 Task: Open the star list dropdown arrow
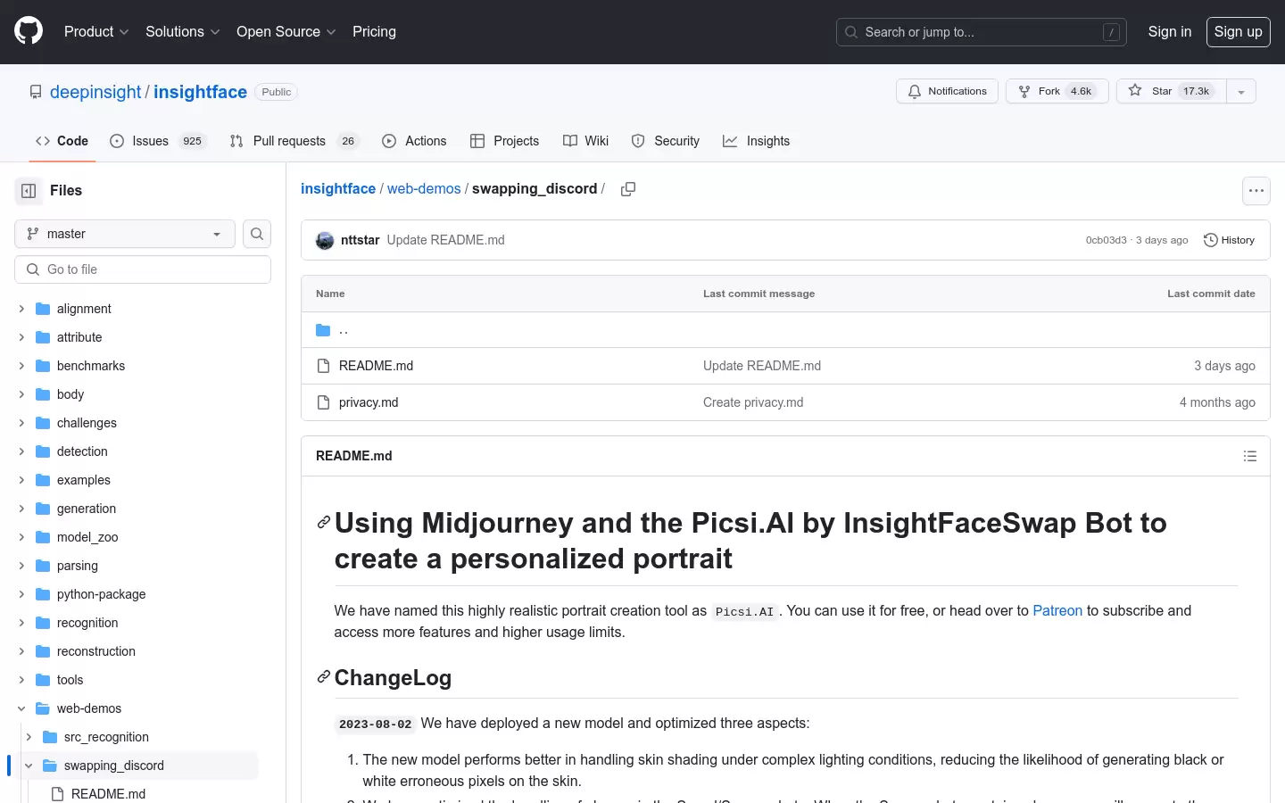pos(1241,91)
